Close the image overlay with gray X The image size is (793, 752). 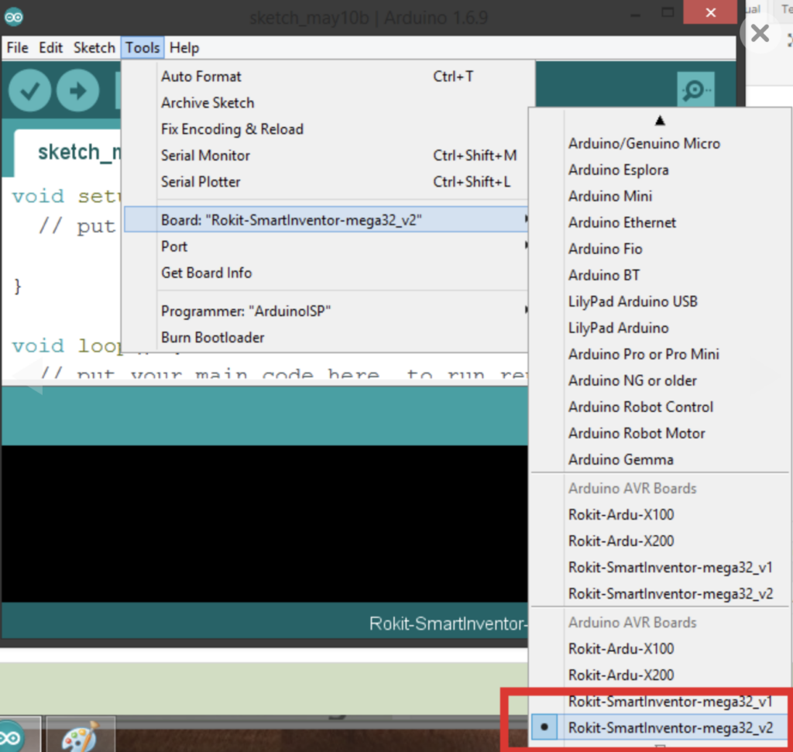coord(760,33)
